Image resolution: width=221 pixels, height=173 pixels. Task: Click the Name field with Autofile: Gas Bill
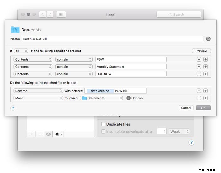click(x=112, y=39)
